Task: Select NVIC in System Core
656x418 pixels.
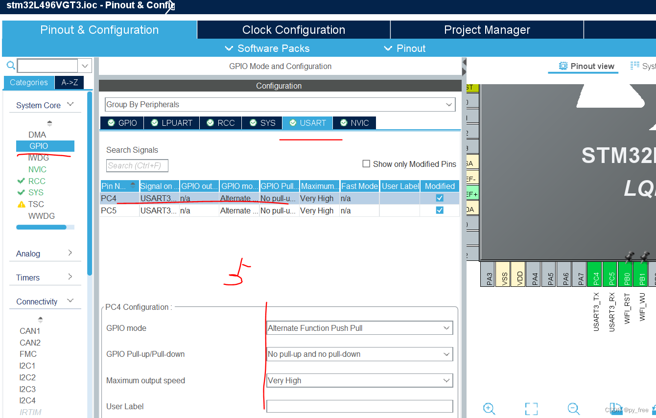Action: 37,169
